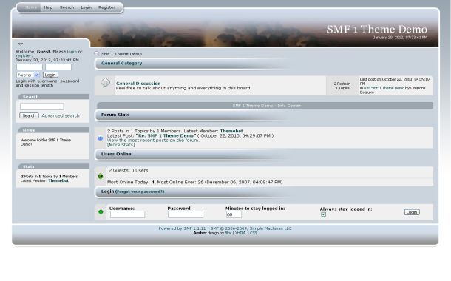Click the CSS validation link
The width and height of the screenshot is (451, 281).
click(x=253, y=233)
